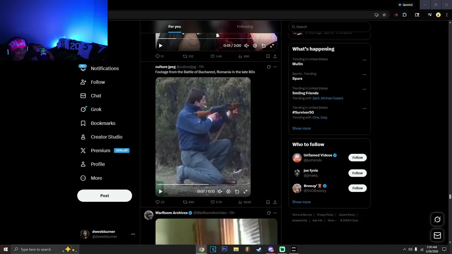Screen dimensions: 452x254
Task: Seek on the top video progress bar
Action: (216, 38)
